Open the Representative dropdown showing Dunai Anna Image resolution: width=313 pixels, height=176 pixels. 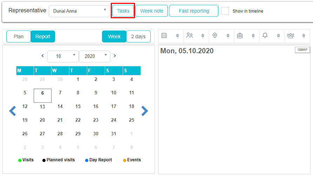(x=79, y=11)
